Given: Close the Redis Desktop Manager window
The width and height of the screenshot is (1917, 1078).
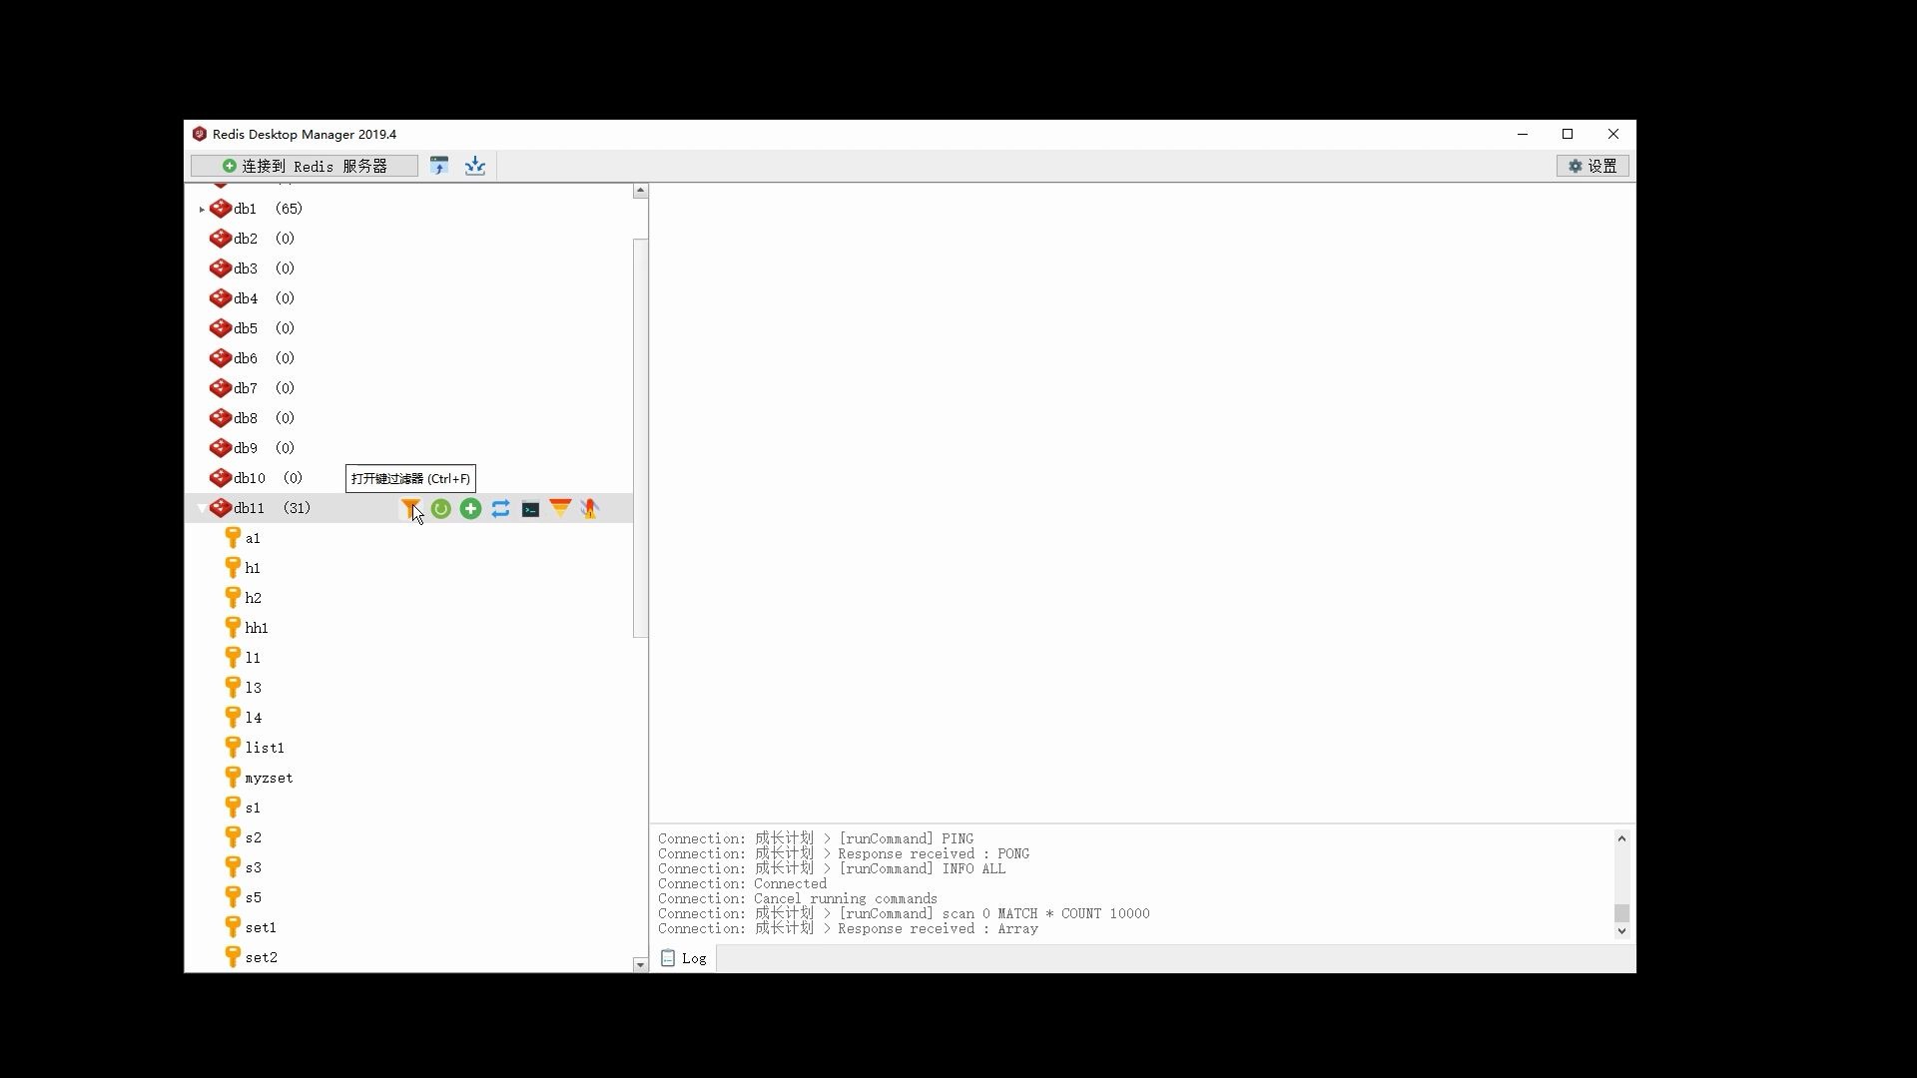Looking at the screenshot, I should [x=1613, y=134].
